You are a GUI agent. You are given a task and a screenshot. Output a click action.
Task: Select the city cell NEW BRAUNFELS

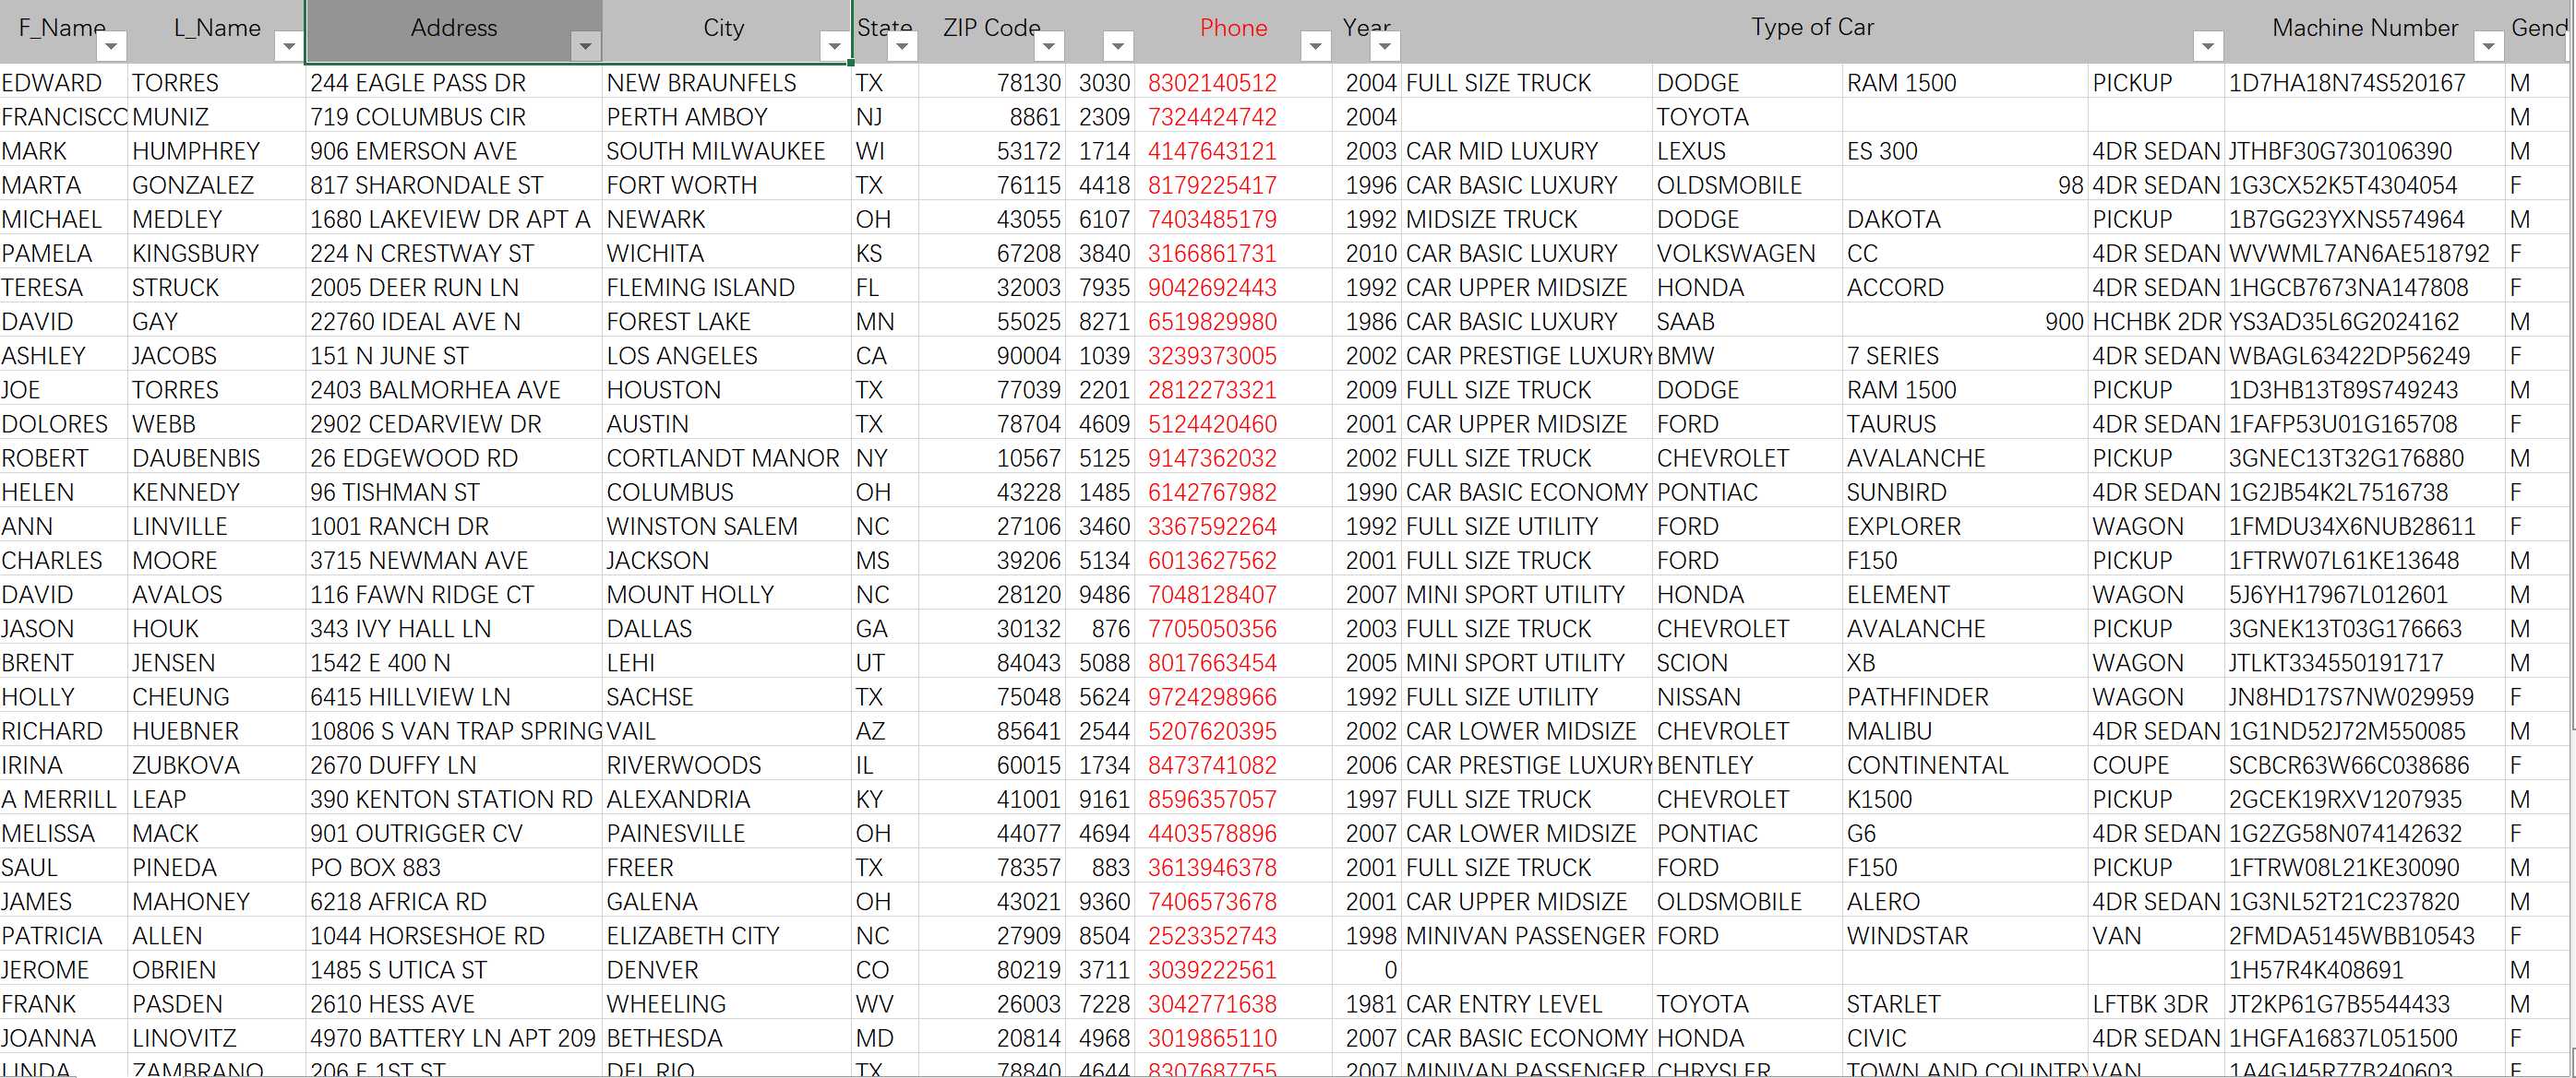coord(727,83)
